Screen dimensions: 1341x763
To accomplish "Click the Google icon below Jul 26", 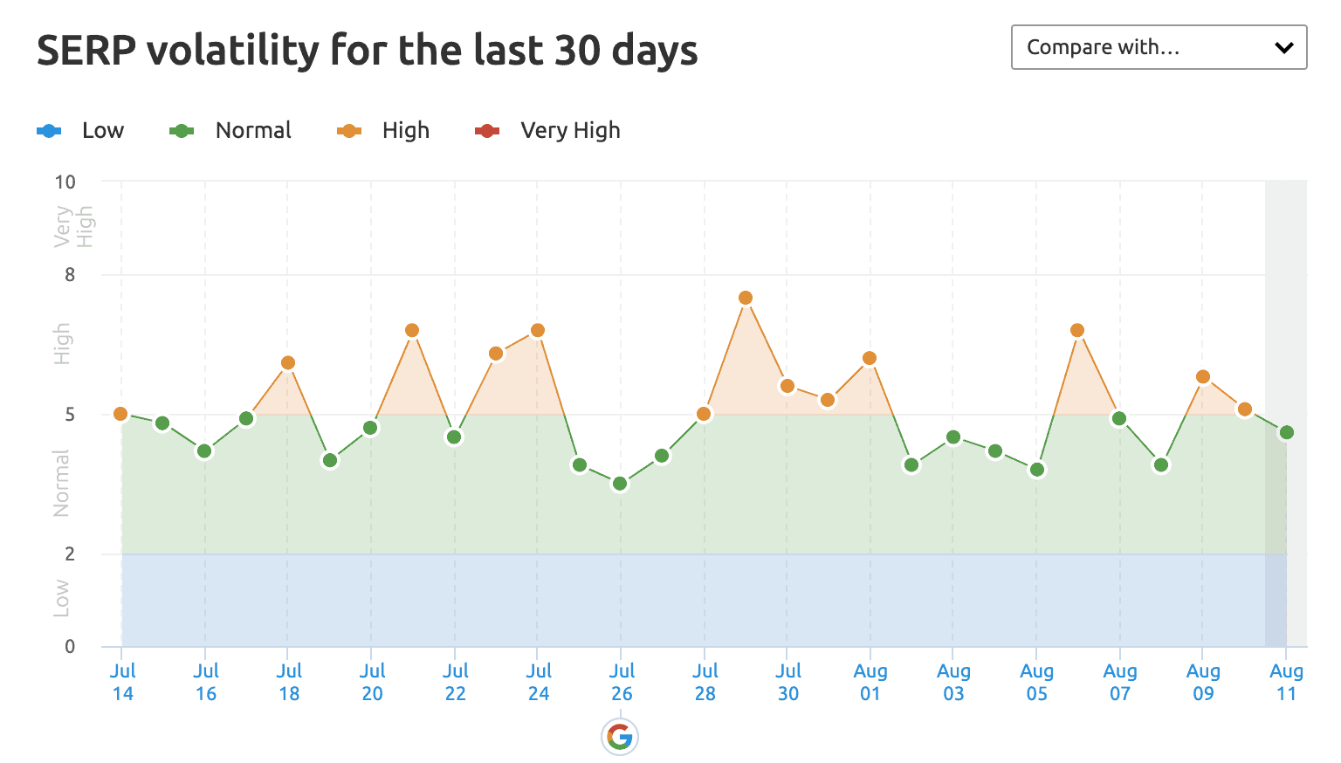I will tap(620, 737).
